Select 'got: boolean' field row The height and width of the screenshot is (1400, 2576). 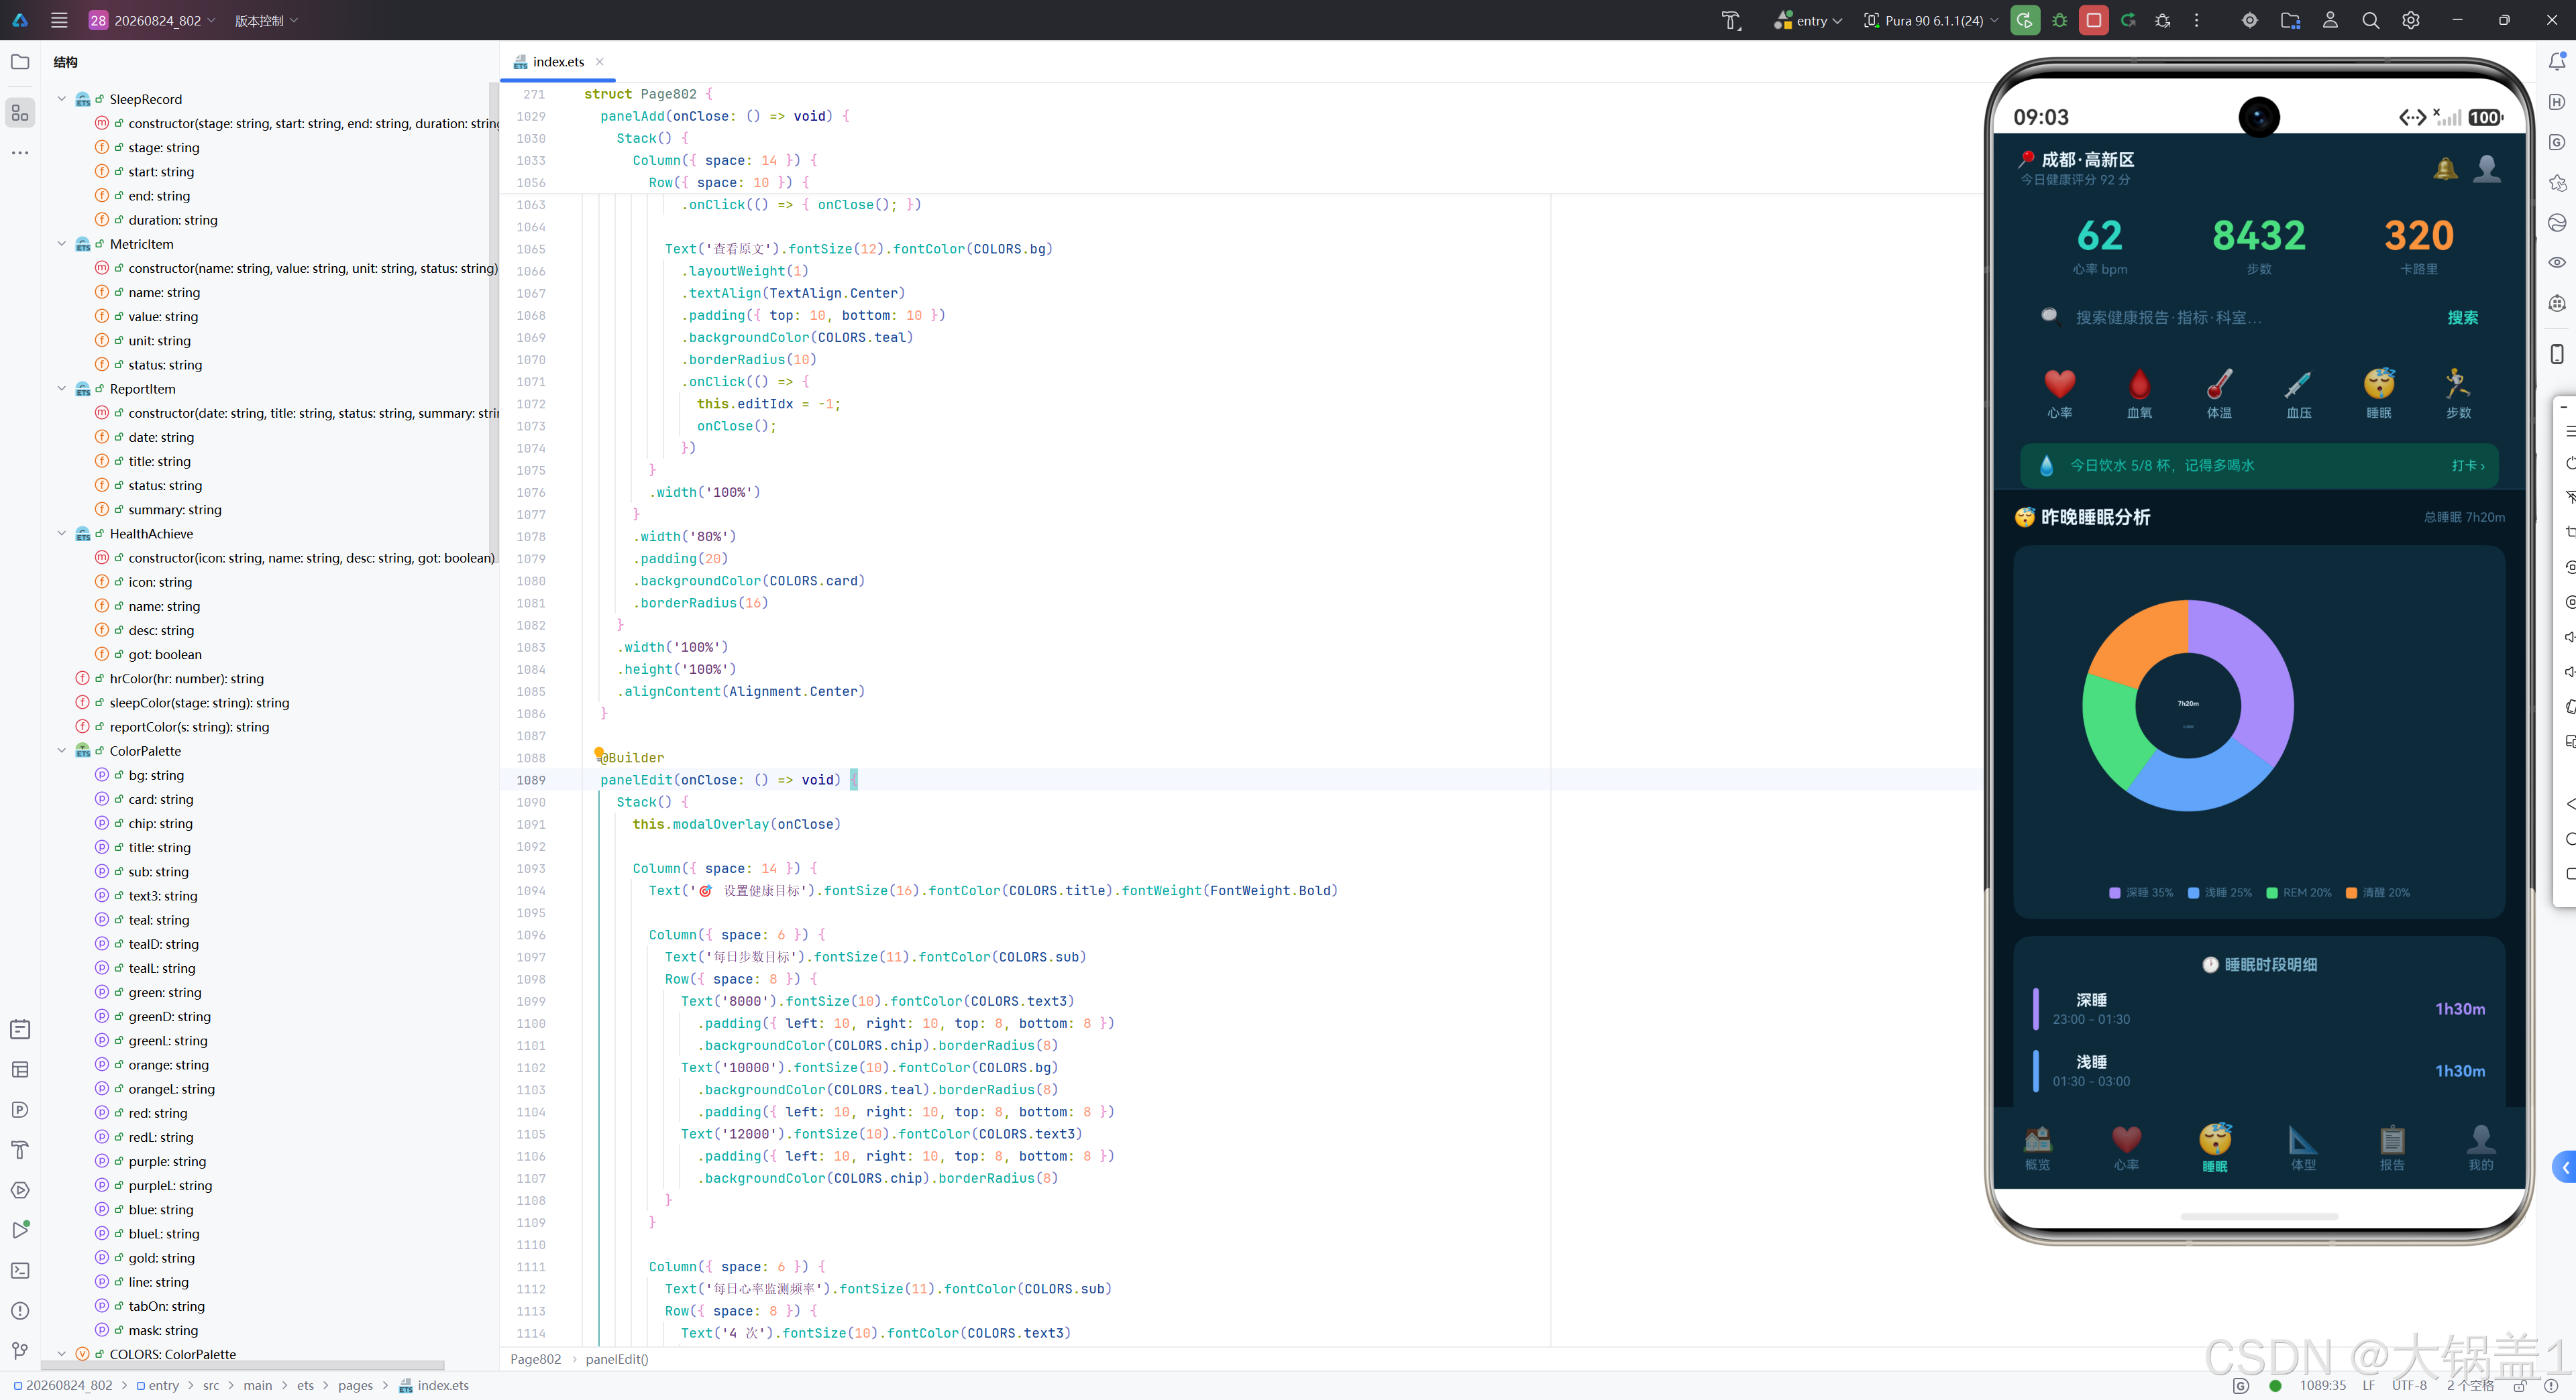[164, 654]
